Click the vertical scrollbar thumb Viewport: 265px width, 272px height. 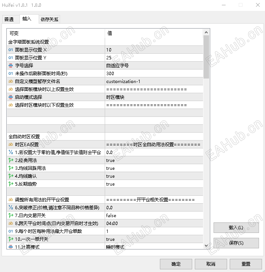tap(206, 57)
